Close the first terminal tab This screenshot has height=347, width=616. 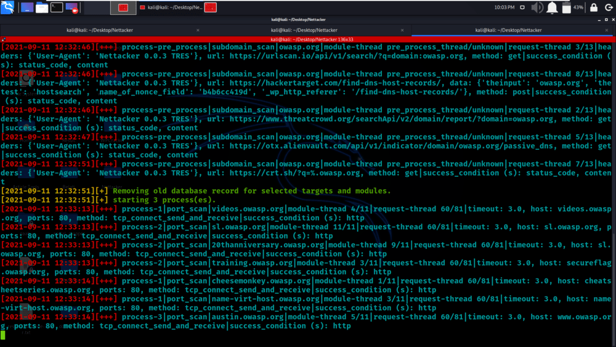(x=198, y=30)
